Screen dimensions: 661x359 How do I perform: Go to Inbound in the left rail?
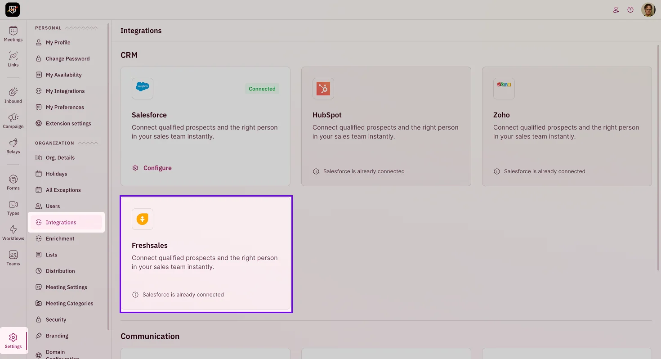coord(13,96)
